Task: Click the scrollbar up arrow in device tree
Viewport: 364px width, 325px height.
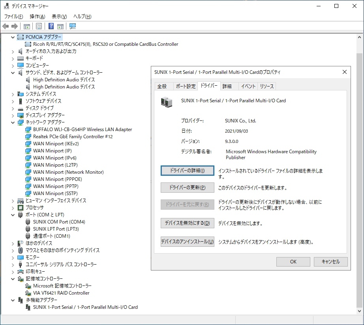Action: 359,37
